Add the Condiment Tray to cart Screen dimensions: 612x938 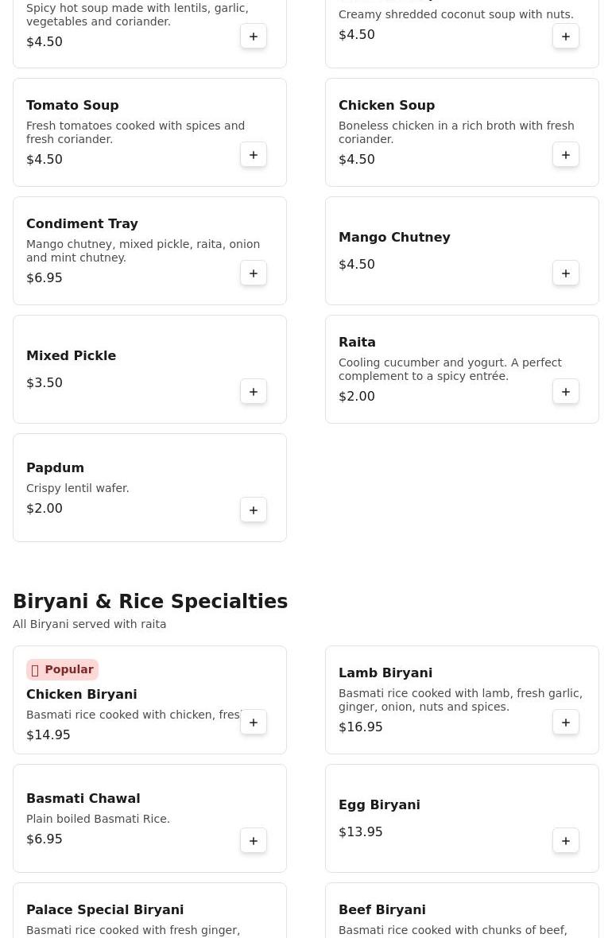pos(254,273)
